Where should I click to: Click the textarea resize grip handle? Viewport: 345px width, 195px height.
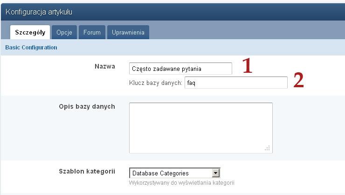tap(267, 148)
